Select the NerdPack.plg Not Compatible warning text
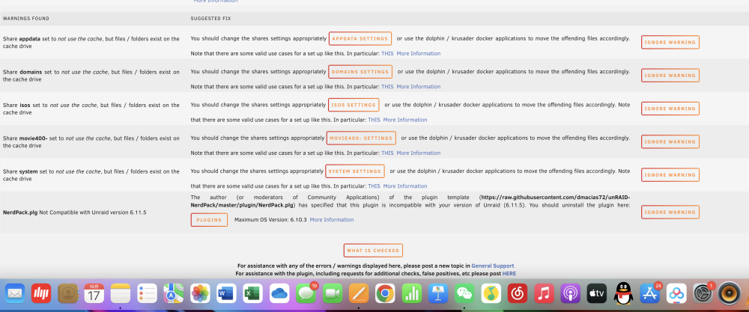Screen dimensions: 749x312 74,212
